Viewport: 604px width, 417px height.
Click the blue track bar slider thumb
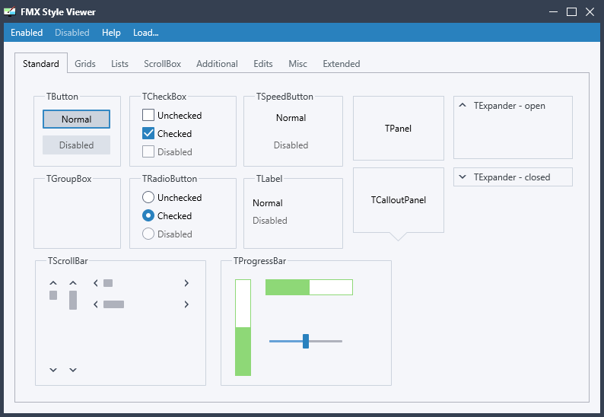pos(306,341)
